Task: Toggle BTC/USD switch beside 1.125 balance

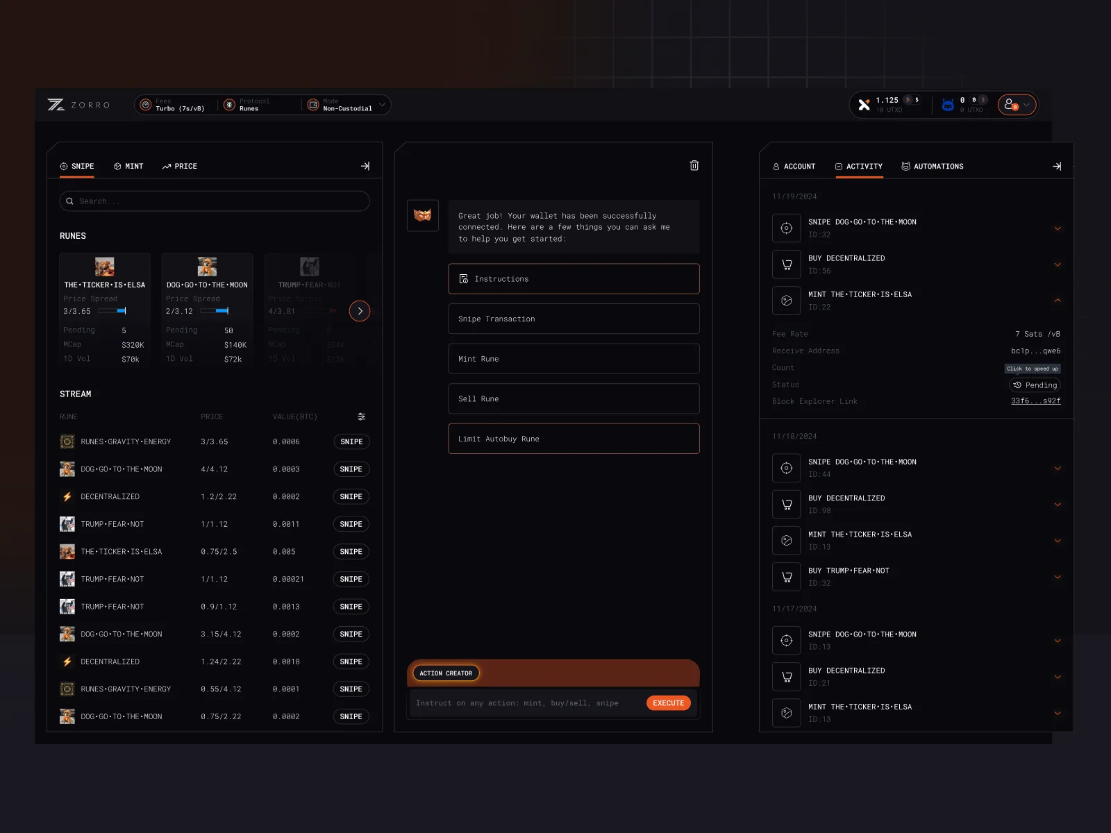Action: [x=912, y=100]
